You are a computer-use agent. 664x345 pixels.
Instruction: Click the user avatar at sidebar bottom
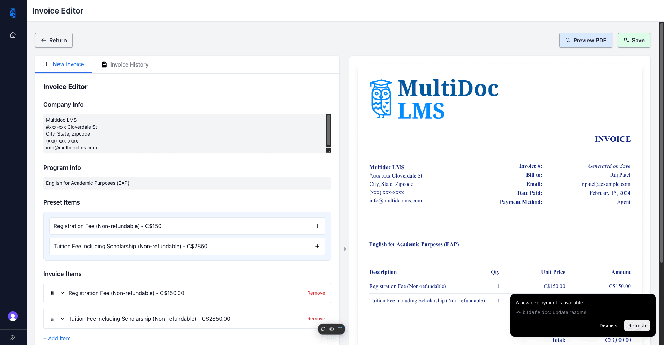(13, 316)
